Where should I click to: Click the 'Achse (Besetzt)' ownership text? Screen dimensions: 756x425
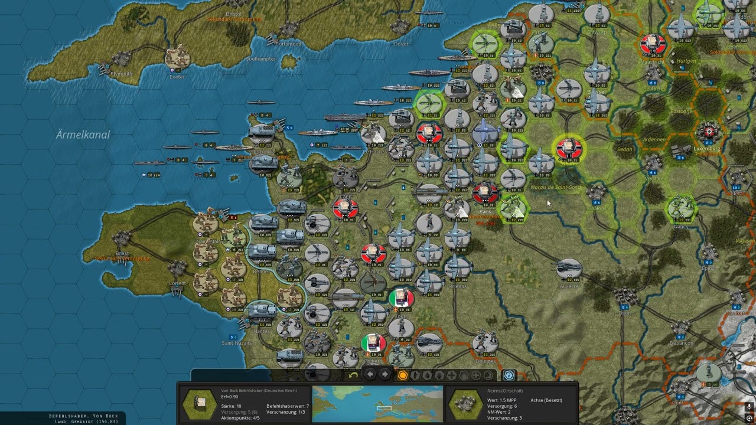pyautogui.click(x=546, y=400)
